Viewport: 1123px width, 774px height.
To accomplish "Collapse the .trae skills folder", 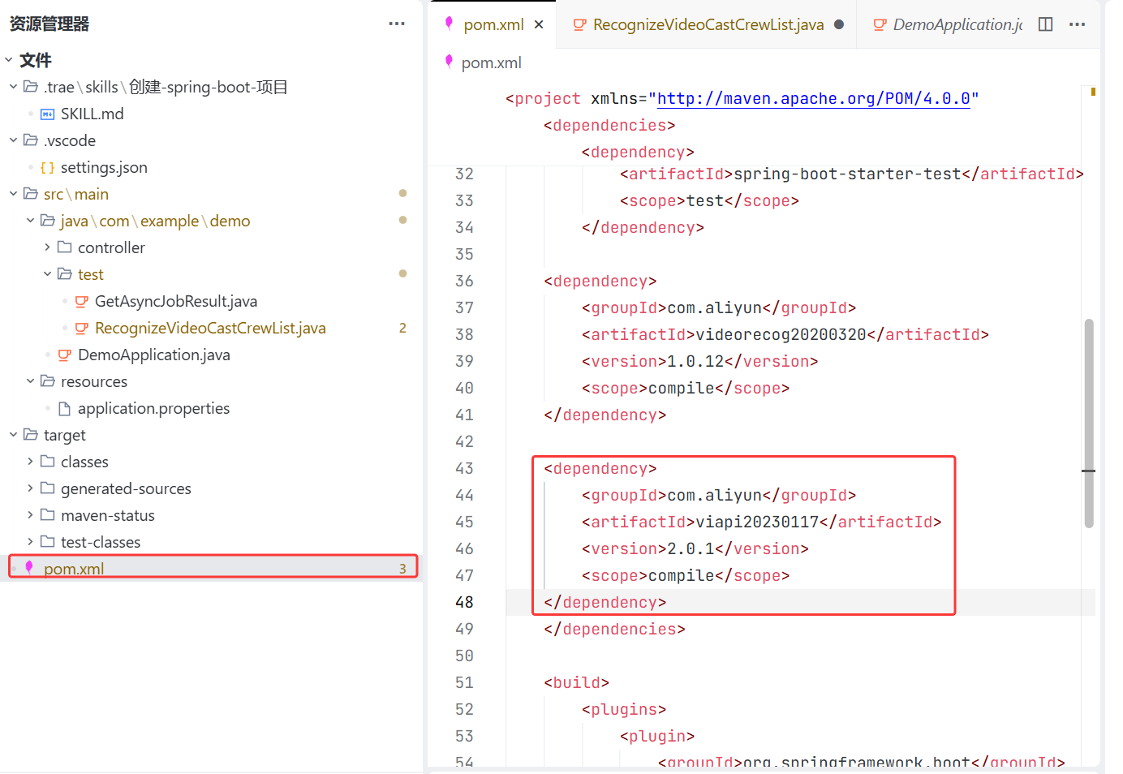I will point(13,87).
